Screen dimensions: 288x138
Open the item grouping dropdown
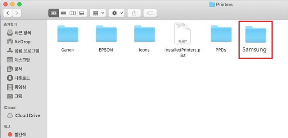pyautogui.click(x=98, y=13)
